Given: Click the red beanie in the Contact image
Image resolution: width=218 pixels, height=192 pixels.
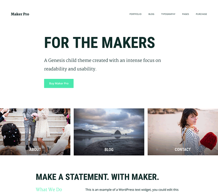Looking at the screenshot, I should pyautogui.click(x=209, y=141).
